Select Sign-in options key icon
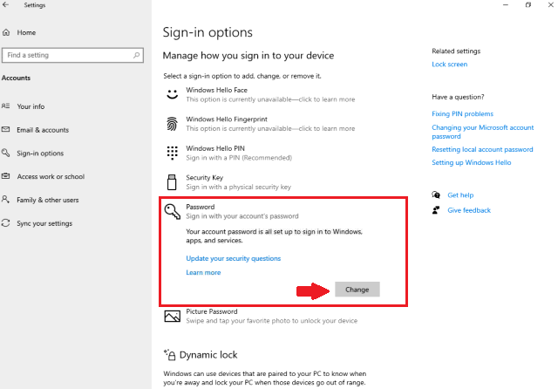 [x=7, y=154]
